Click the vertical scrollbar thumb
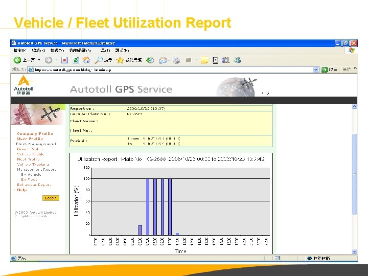Viewport: 368px width, 276px height. click(354, 174)
